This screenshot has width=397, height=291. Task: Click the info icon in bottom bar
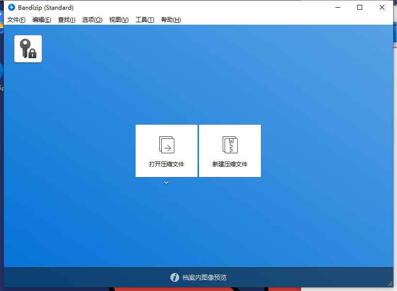pos(174,277)
